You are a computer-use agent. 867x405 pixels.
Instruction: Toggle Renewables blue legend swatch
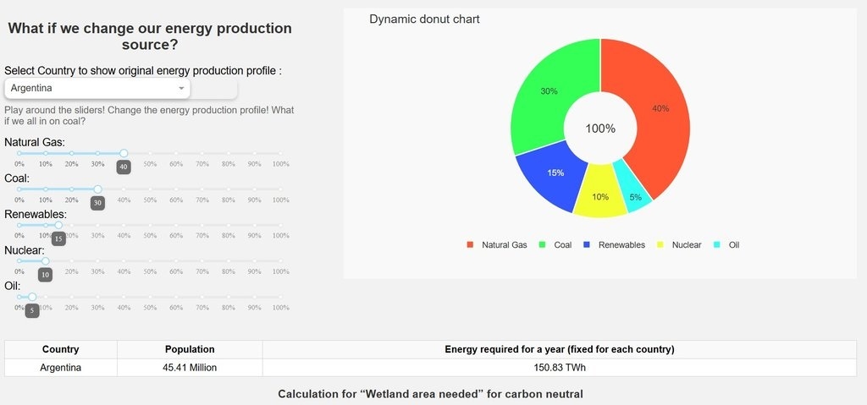coord(587,245)
